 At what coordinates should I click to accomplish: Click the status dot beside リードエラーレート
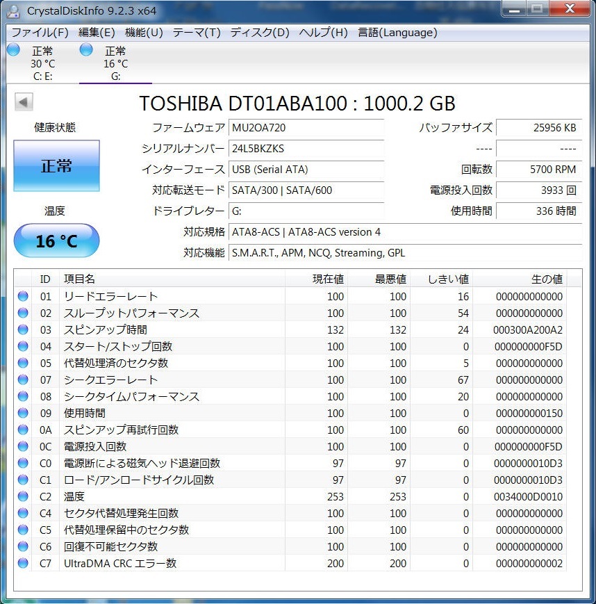(x=22, y=296)
